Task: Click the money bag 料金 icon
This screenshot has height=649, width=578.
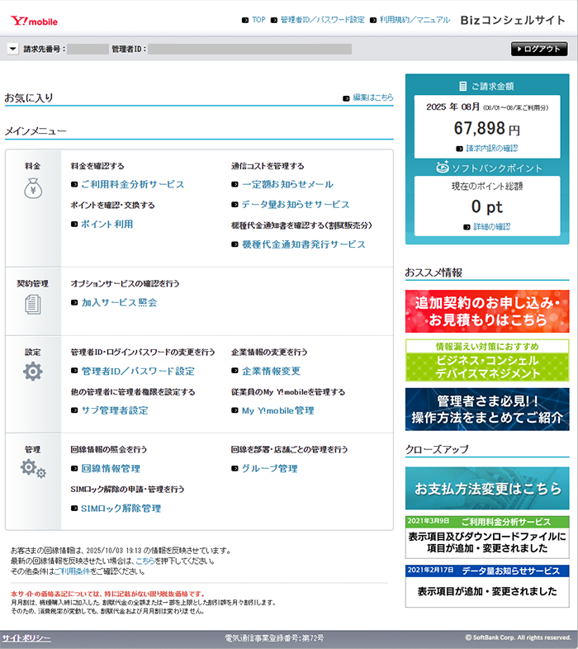Action: (x=32, y=188)
